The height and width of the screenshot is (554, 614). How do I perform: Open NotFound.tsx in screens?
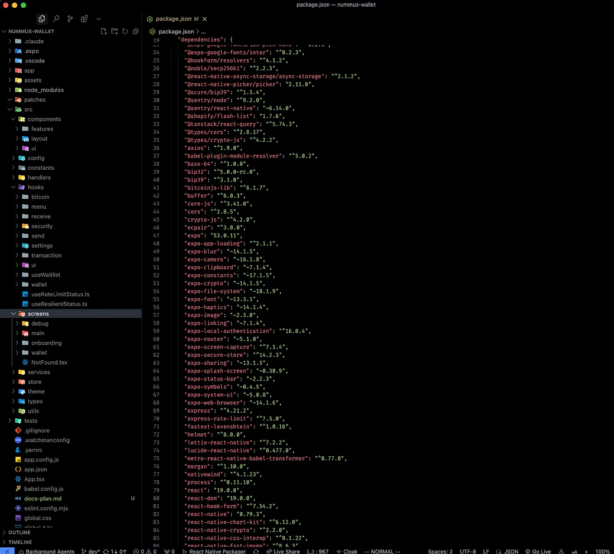(x=70, y=362)
